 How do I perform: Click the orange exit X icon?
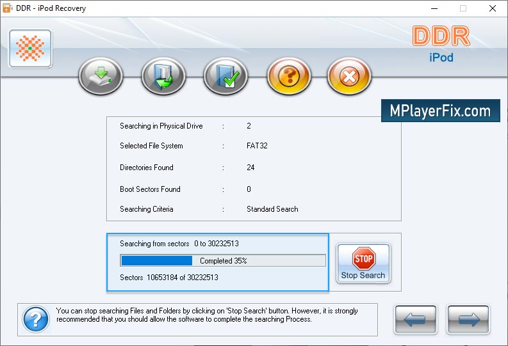[x=349, y=76]
